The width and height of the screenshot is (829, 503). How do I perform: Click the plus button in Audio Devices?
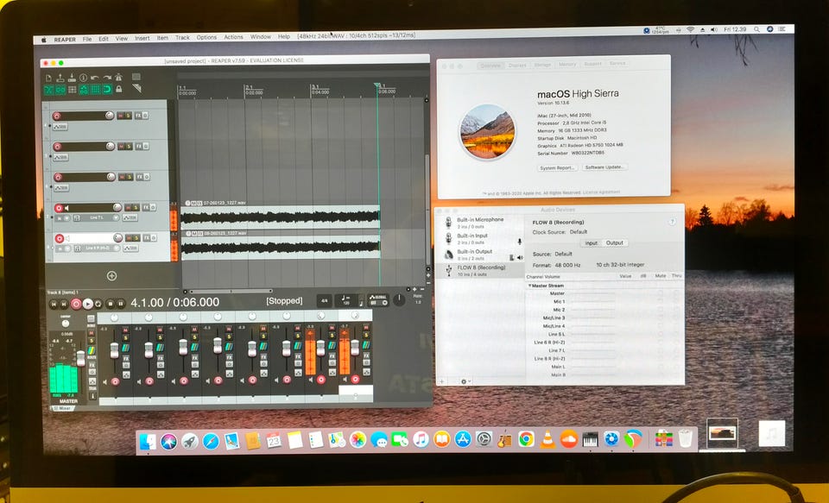442,381
